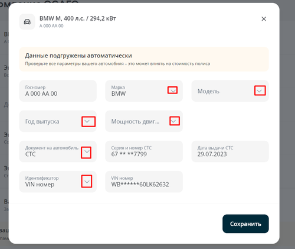Expand the Документ на автомобиль chevron
Screen dimensions: 295x249
87,151
